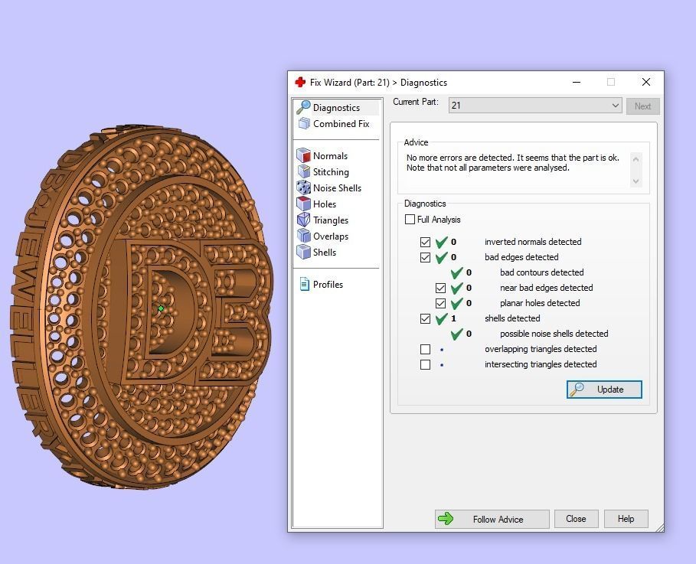Click the Help button
This screenshot has width=696, height=564.
pyautogui.click(x=626, y=519)
